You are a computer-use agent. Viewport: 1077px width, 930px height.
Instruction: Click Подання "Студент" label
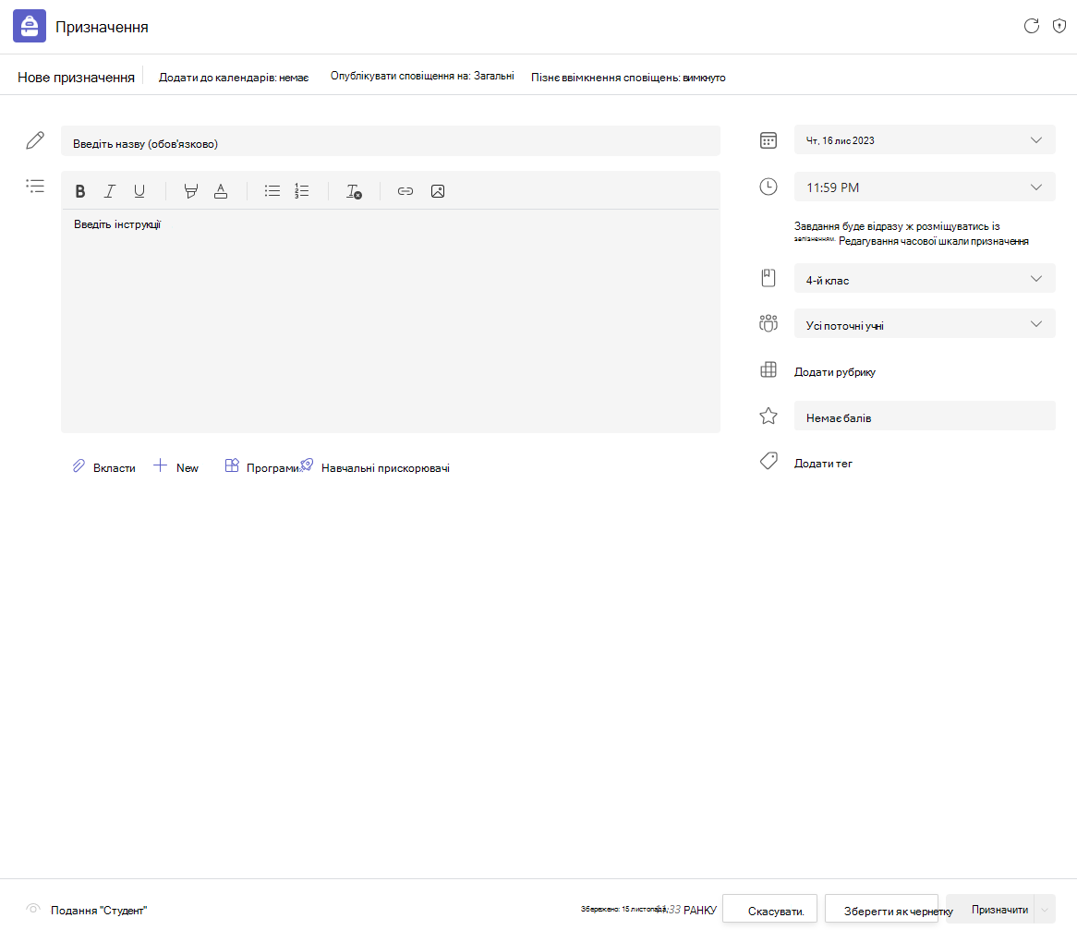[x=99, y=910]
